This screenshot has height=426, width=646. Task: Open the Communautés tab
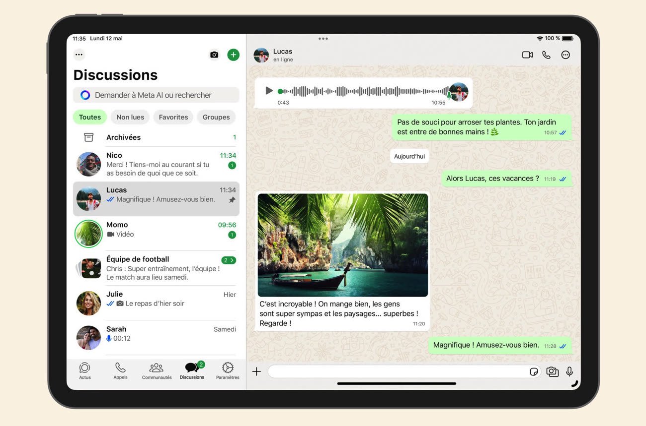click(x=157, y=371)
